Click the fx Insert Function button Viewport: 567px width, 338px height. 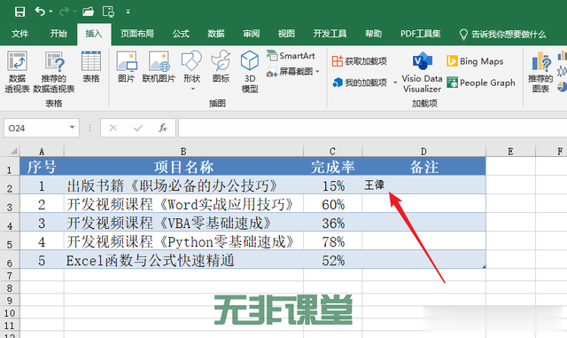coord(163,128)
